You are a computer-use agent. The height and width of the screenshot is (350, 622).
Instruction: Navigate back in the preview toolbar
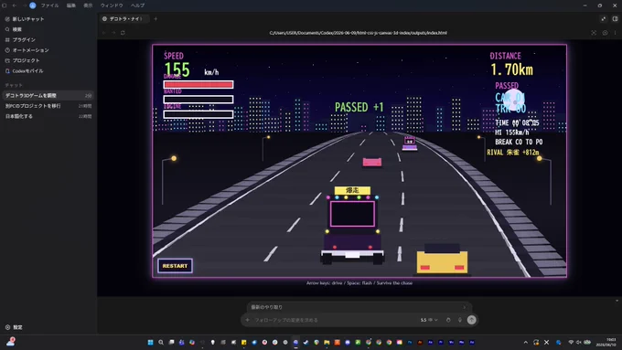[x=104, y=33]
